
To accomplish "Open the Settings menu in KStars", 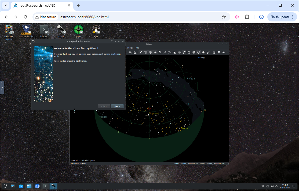I will coord(129,48).
